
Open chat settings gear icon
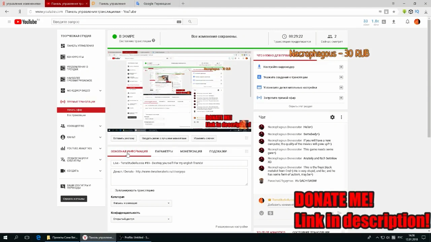332,117
